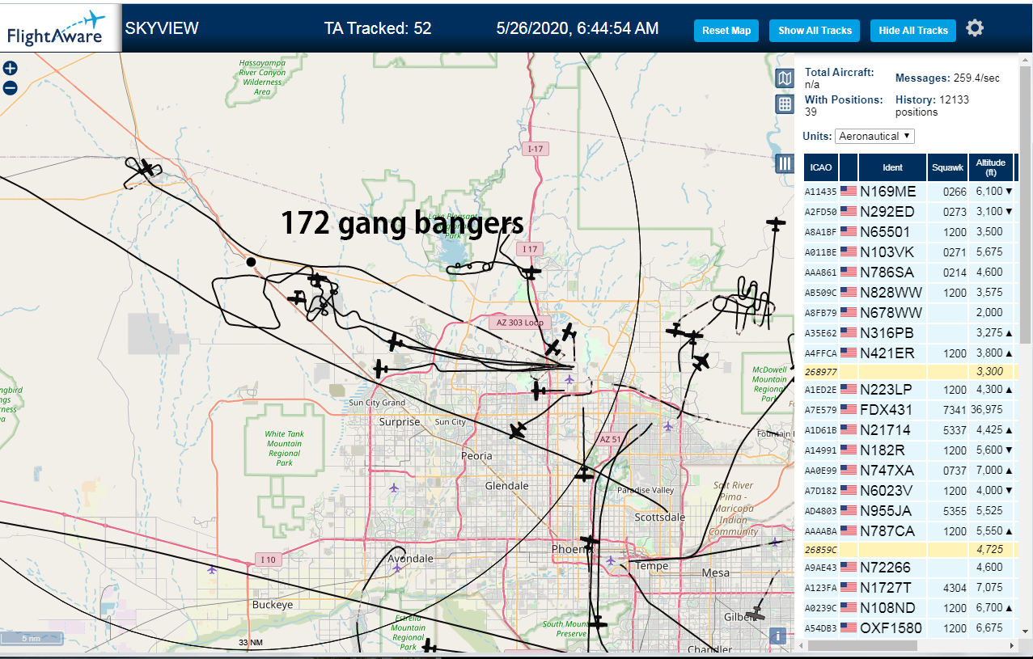Select the N6023V aircraft row
The height and width of the screenshot is (659, 1033).
pyautogui.click(x=909, y=491)
